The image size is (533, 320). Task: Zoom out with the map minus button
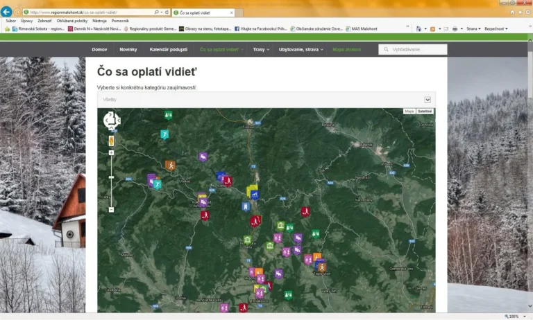(111, 210)
